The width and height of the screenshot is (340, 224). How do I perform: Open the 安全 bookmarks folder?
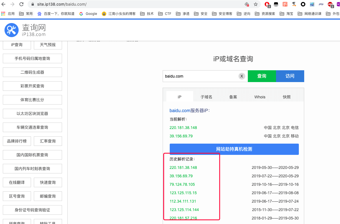200,13
